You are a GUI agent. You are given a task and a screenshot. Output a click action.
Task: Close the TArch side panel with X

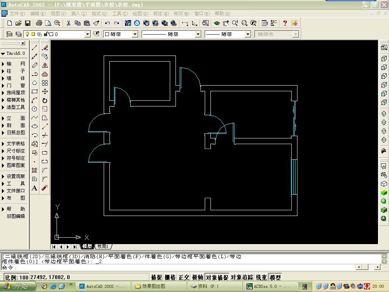point(23,43)
